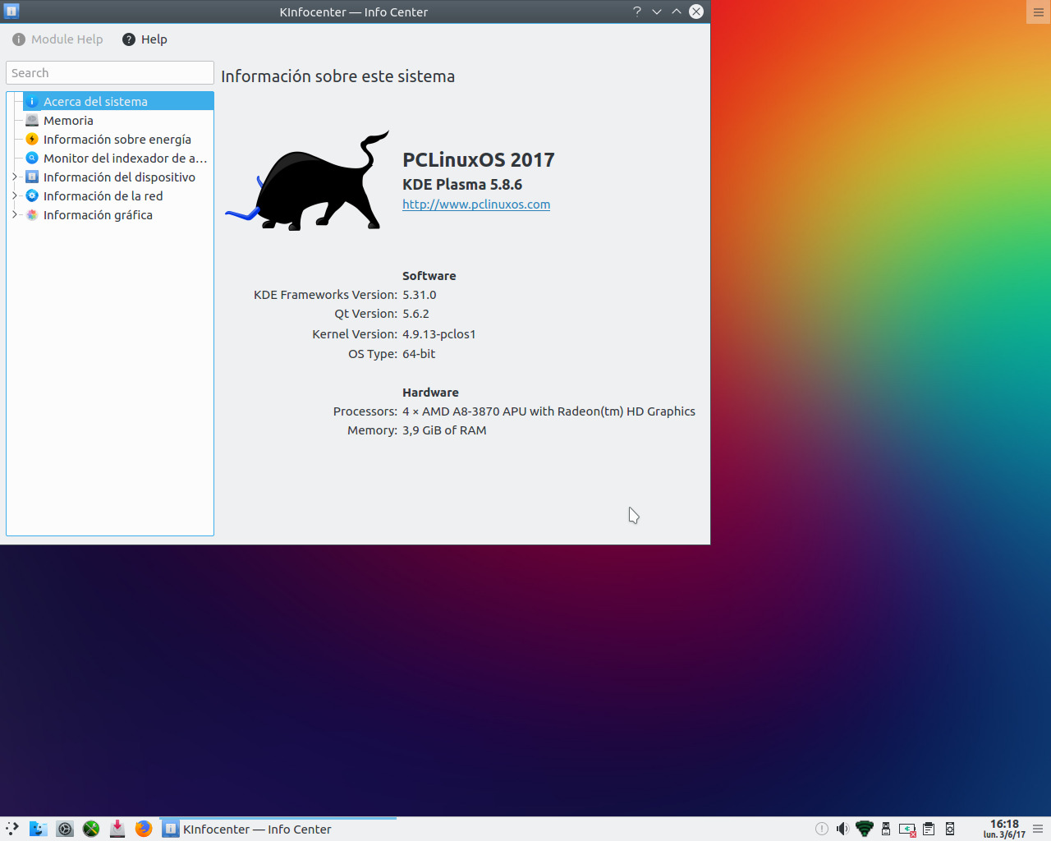This screenshot has height=841, width=1051.
Task: Select the KInfocenter taskbar entry
Action: click(278, 829)
